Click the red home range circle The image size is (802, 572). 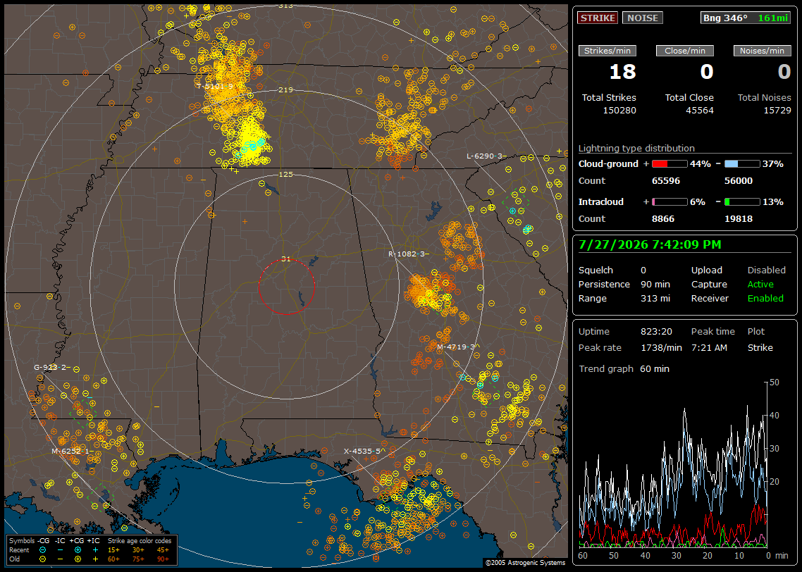coord(286,287)
